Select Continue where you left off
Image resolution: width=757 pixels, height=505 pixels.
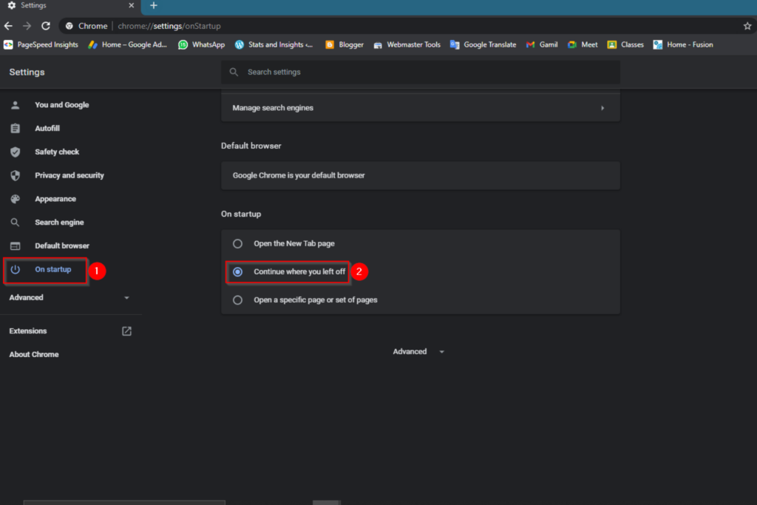point(238,271)
